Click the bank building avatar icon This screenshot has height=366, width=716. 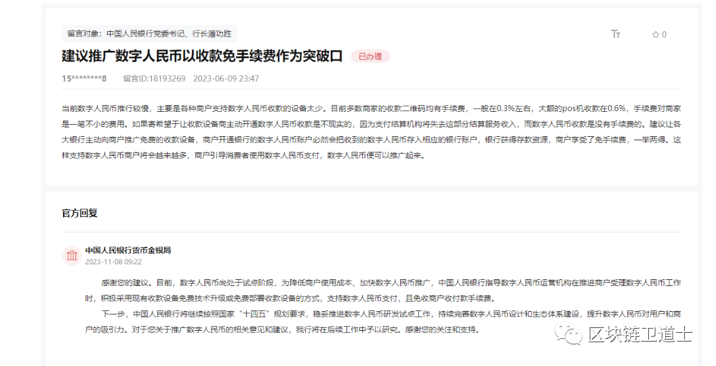tap(72, 255)
